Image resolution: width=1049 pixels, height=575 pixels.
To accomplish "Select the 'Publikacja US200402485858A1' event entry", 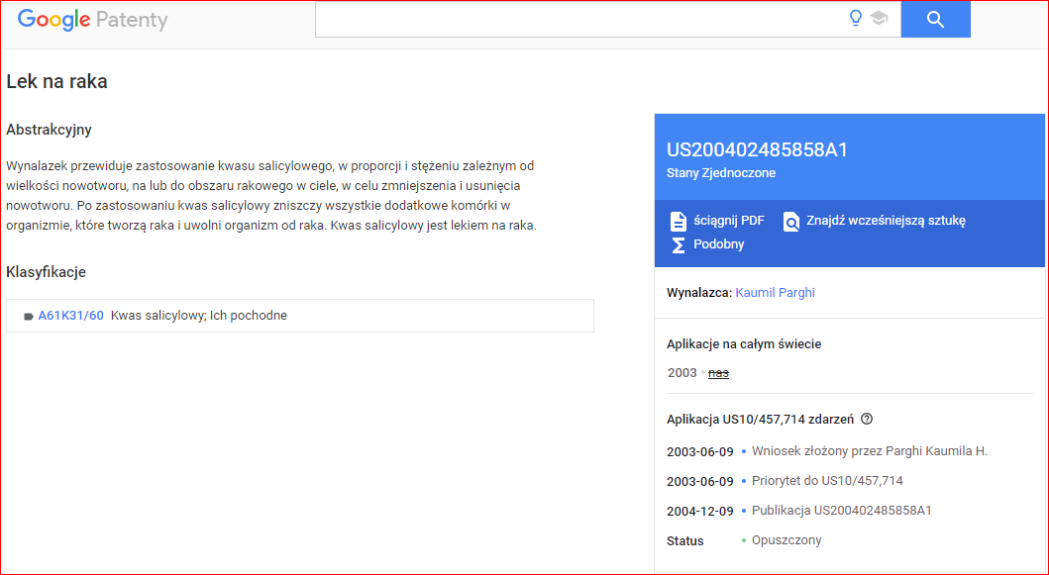I will [841, 511].
